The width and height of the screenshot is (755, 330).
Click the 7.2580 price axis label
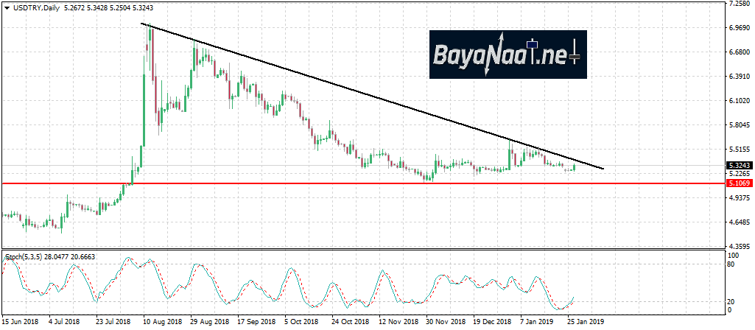[x=738, y=4]
